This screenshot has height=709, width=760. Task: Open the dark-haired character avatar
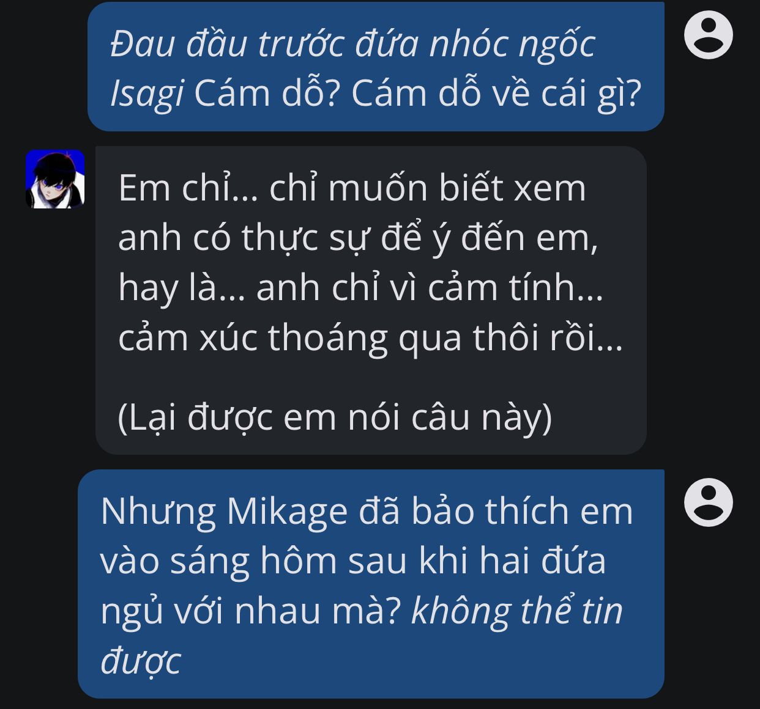pos(55,179)
